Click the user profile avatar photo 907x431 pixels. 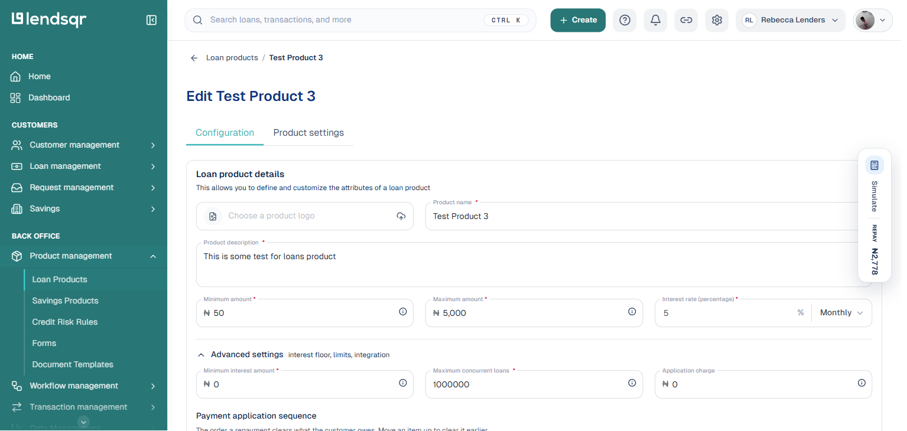point(865,20)
